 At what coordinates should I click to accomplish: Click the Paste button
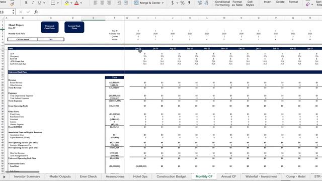point(3,2)
